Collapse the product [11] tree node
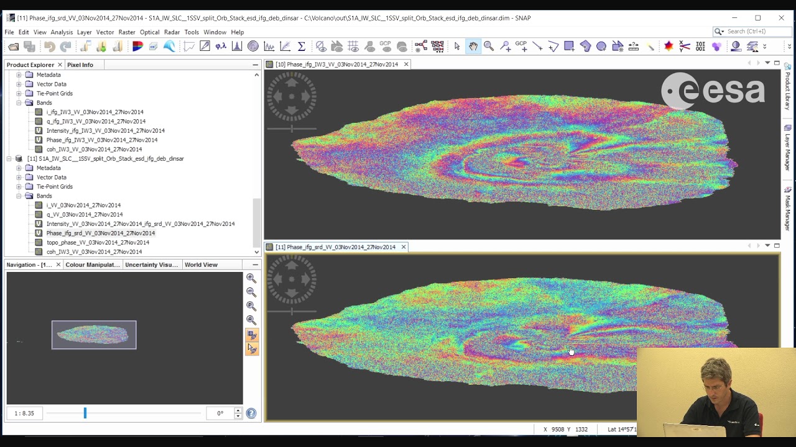796x447 pixels. 9,158
